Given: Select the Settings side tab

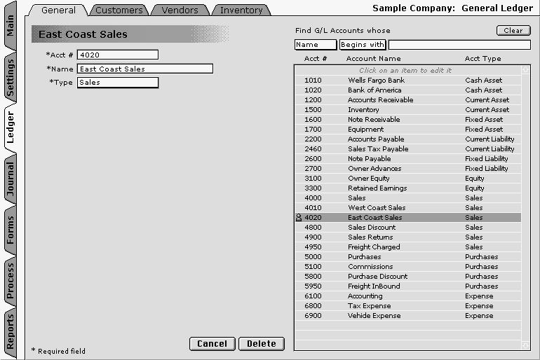Looking at the screenshot, I should click(x=11, y=78).
